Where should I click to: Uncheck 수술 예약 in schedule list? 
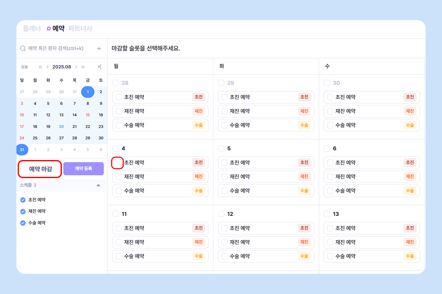click(23, 223)
